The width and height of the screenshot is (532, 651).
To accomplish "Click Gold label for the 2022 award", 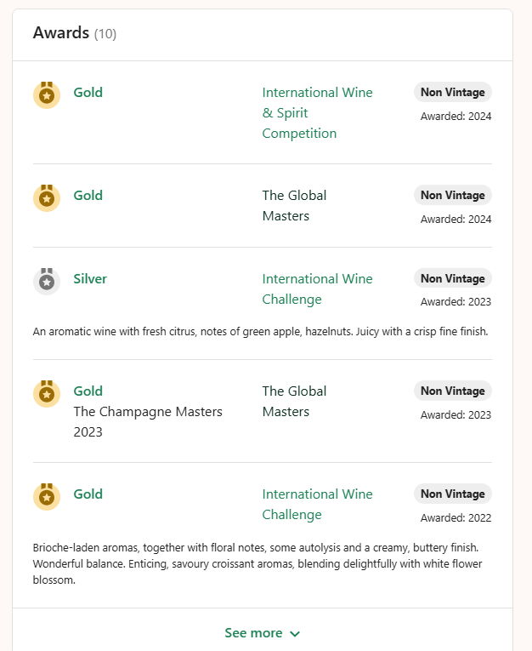I will click(x=88, y=494).
